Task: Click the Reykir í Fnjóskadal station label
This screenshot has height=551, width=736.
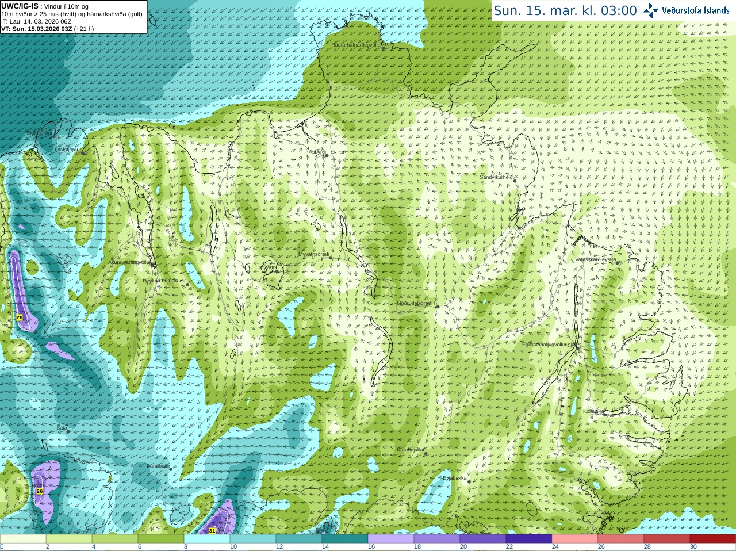Action: 164,281
